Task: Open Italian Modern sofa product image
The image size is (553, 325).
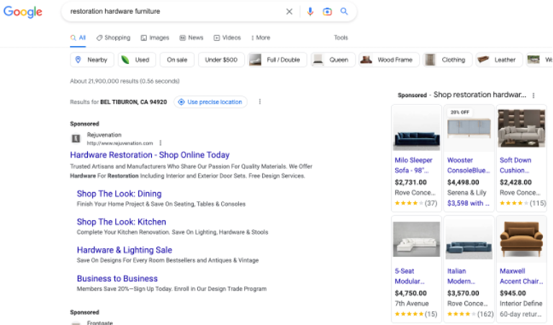Action: click(469, 240)
